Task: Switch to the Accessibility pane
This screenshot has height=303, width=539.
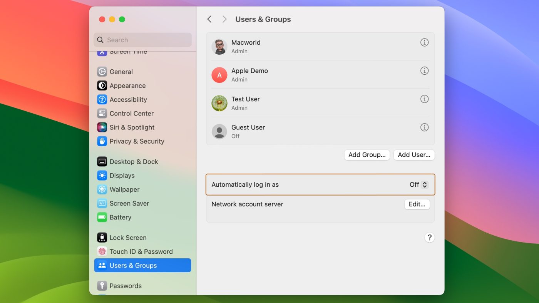Action: (x=128, y=100)
